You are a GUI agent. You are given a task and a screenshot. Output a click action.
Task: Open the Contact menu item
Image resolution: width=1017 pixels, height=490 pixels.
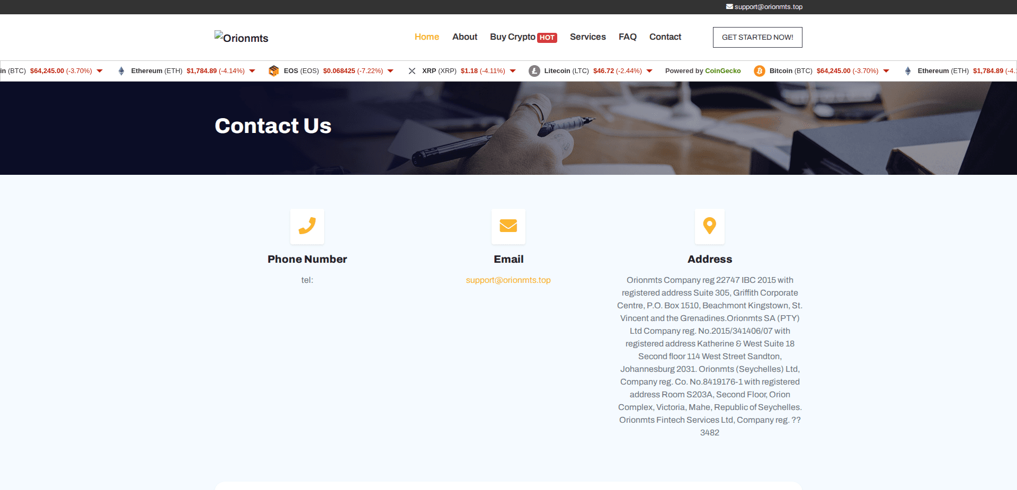(x=665, y=37)
